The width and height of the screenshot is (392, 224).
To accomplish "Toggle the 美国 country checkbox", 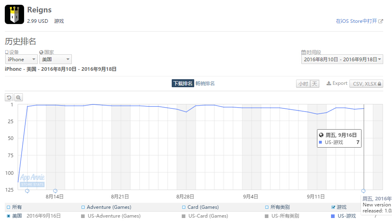I will [8, 216].
